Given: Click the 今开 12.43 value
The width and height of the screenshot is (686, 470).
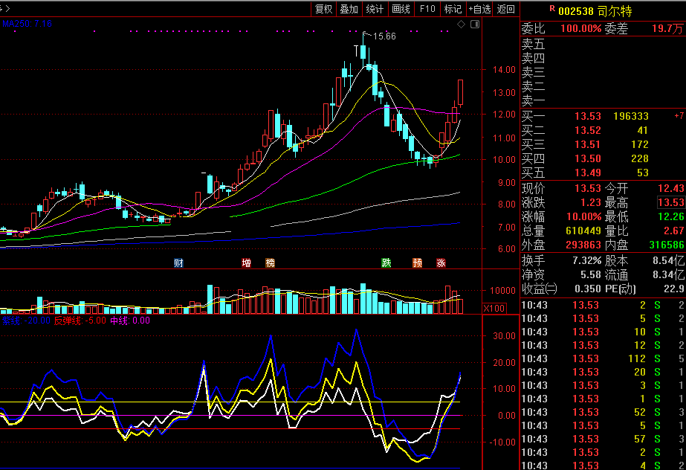Looking at the screenshot, I should (670, 189).
